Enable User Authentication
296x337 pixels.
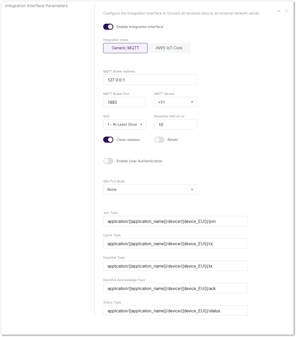[x=108, y=161]
